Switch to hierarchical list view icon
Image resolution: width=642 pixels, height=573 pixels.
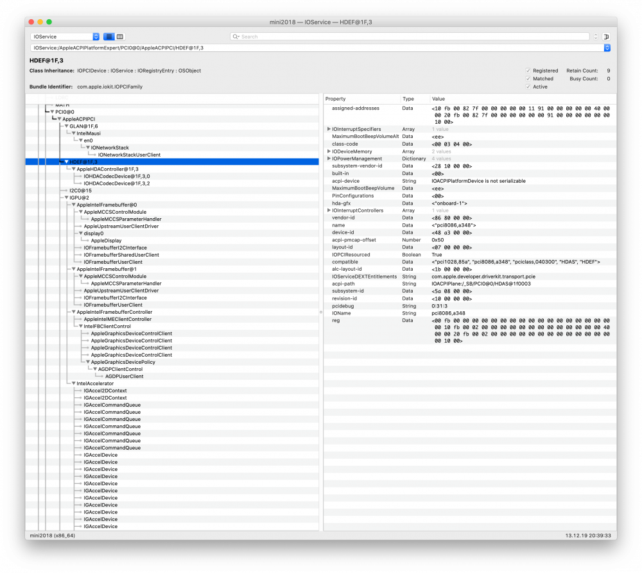[109, 37]
